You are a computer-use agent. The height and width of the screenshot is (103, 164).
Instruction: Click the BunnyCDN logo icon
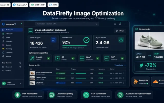[135, 81]
